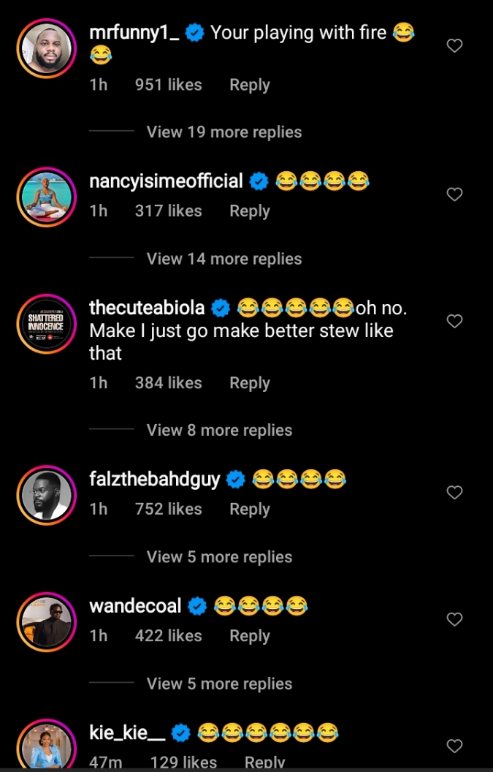Image resolution: width=493 pixels, height=772 pixels.
Task: Expand 19 more replies under mrfunny1_
Action: [x=223, y=132]
